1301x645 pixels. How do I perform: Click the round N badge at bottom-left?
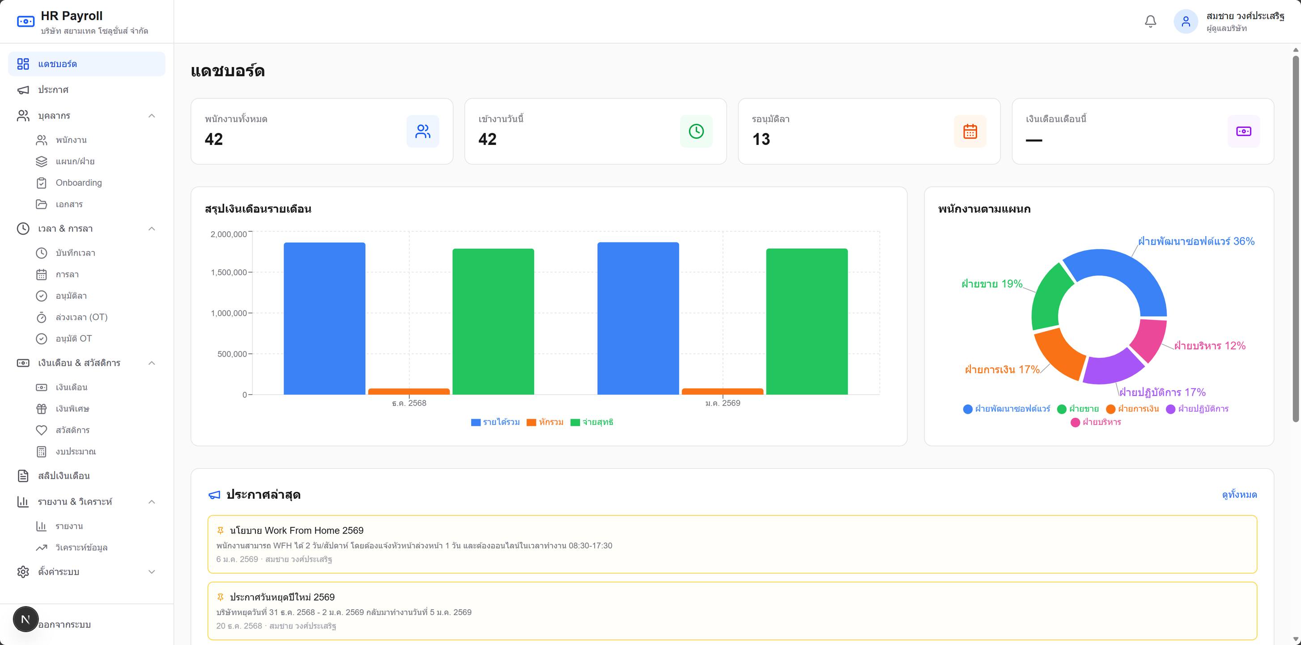[x=26, y=619]
